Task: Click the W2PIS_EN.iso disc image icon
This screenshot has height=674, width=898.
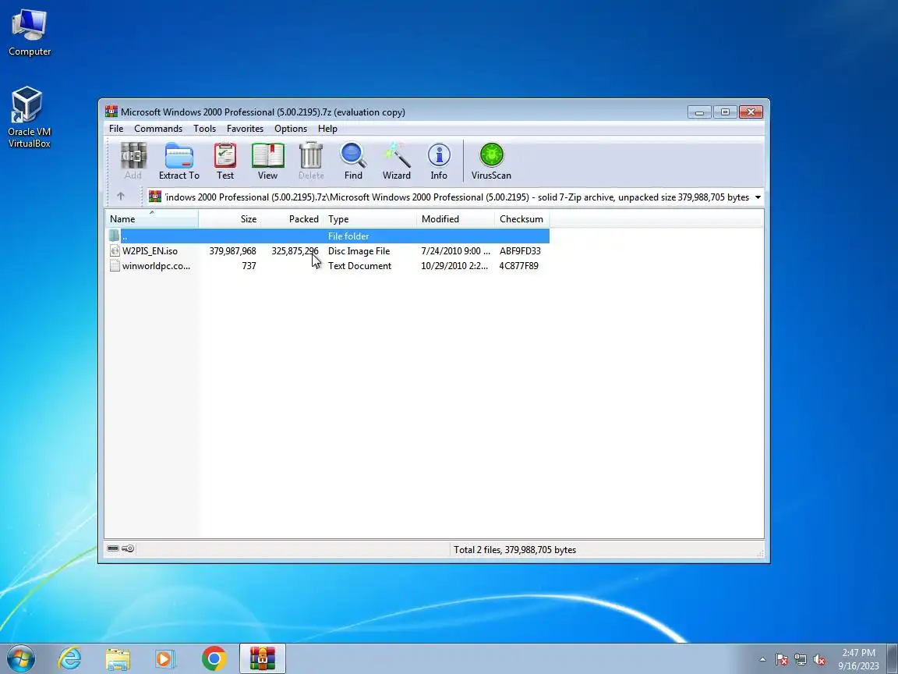Action: (115, 251)
